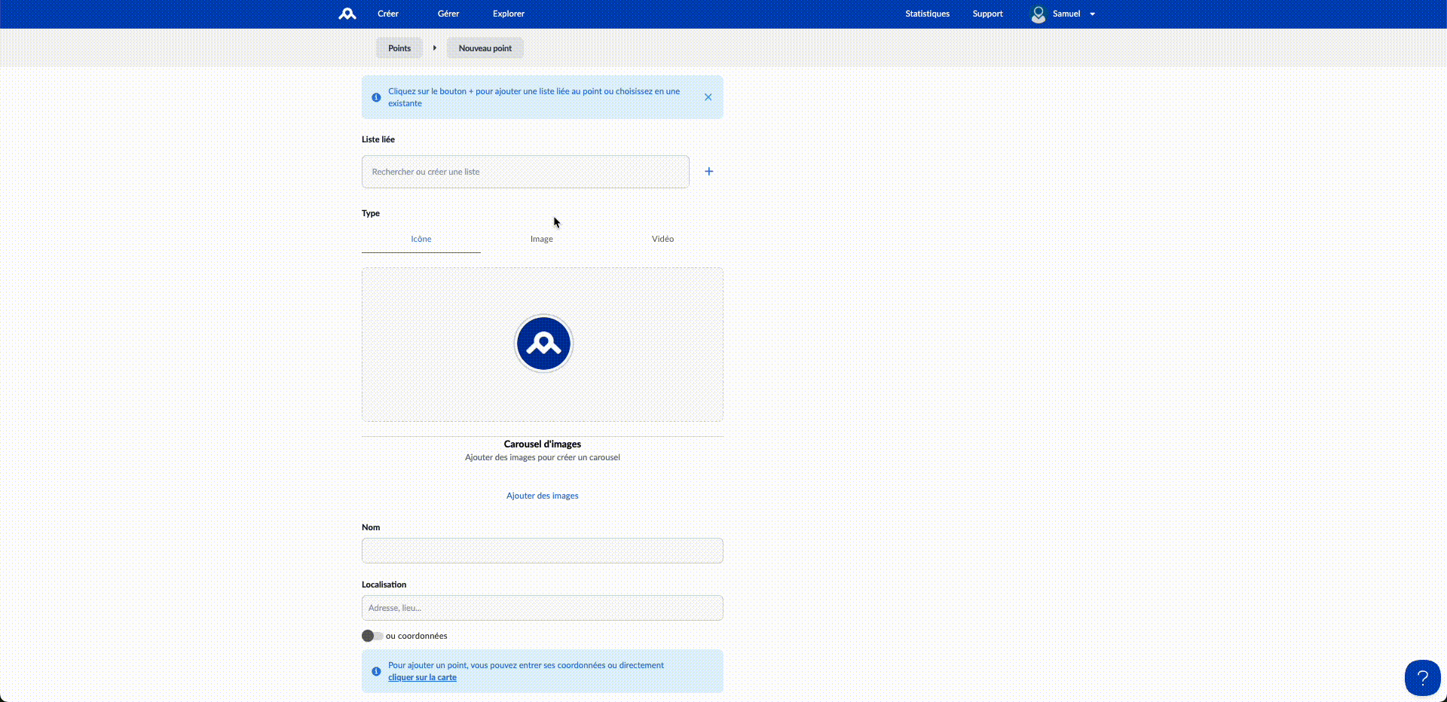
Task: Select the Image type tab
Action: click(x=542, y=239)
